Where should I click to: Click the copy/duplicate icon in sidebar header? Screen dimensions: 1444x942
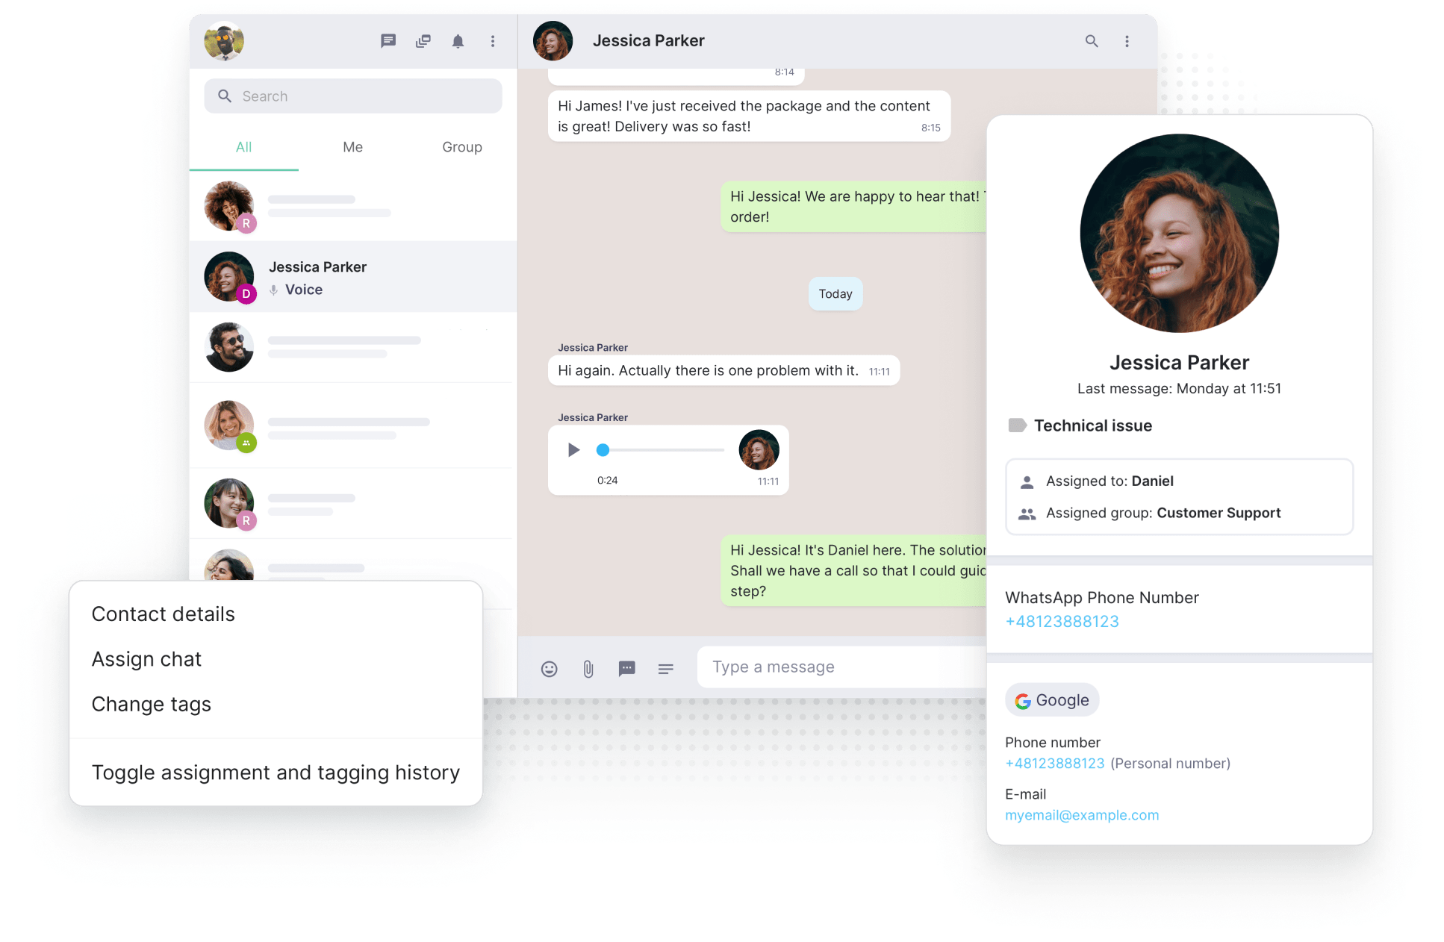point(419,41)
